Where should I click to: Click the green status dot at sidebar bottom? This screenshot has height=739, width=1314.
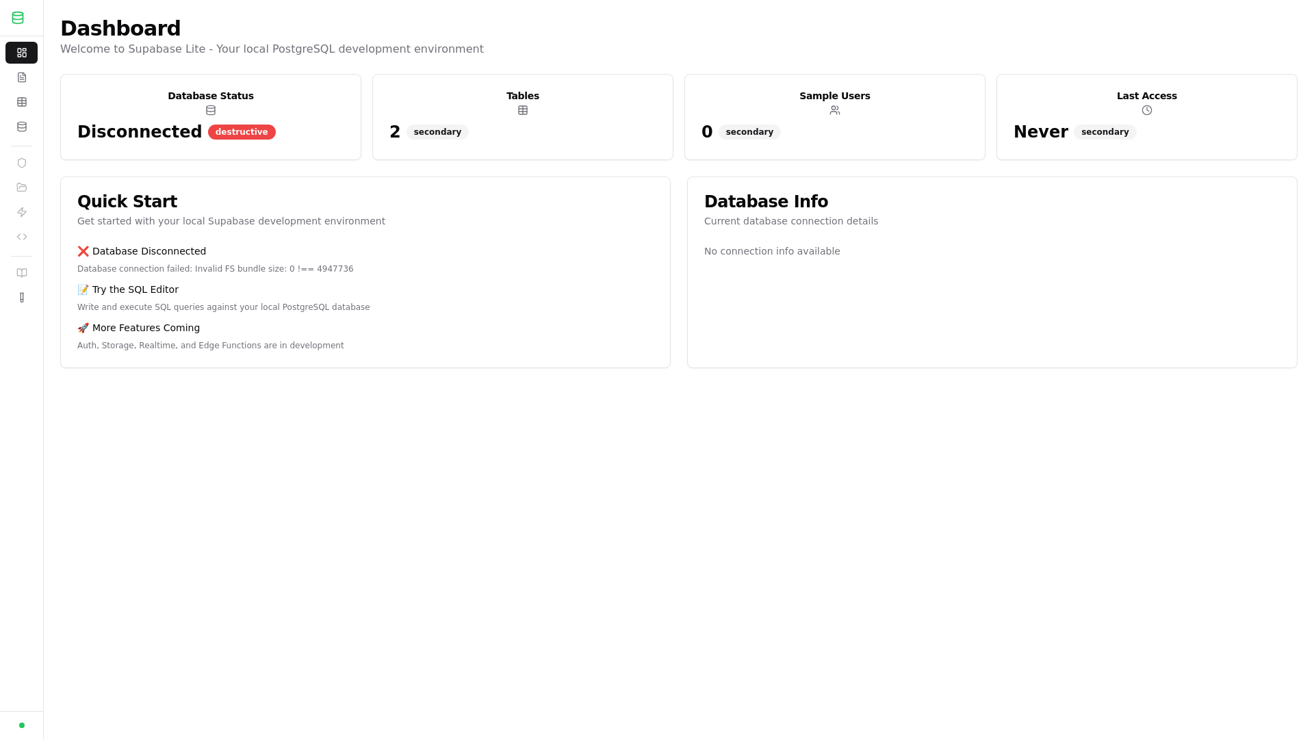[x=22, y=725]
